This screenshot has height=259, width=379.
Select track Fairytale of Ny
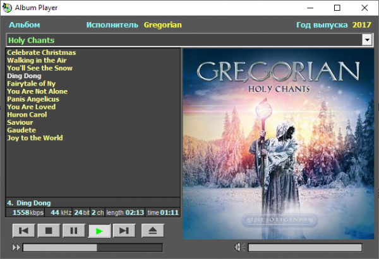pyautogui.click(x=32, y=84)
